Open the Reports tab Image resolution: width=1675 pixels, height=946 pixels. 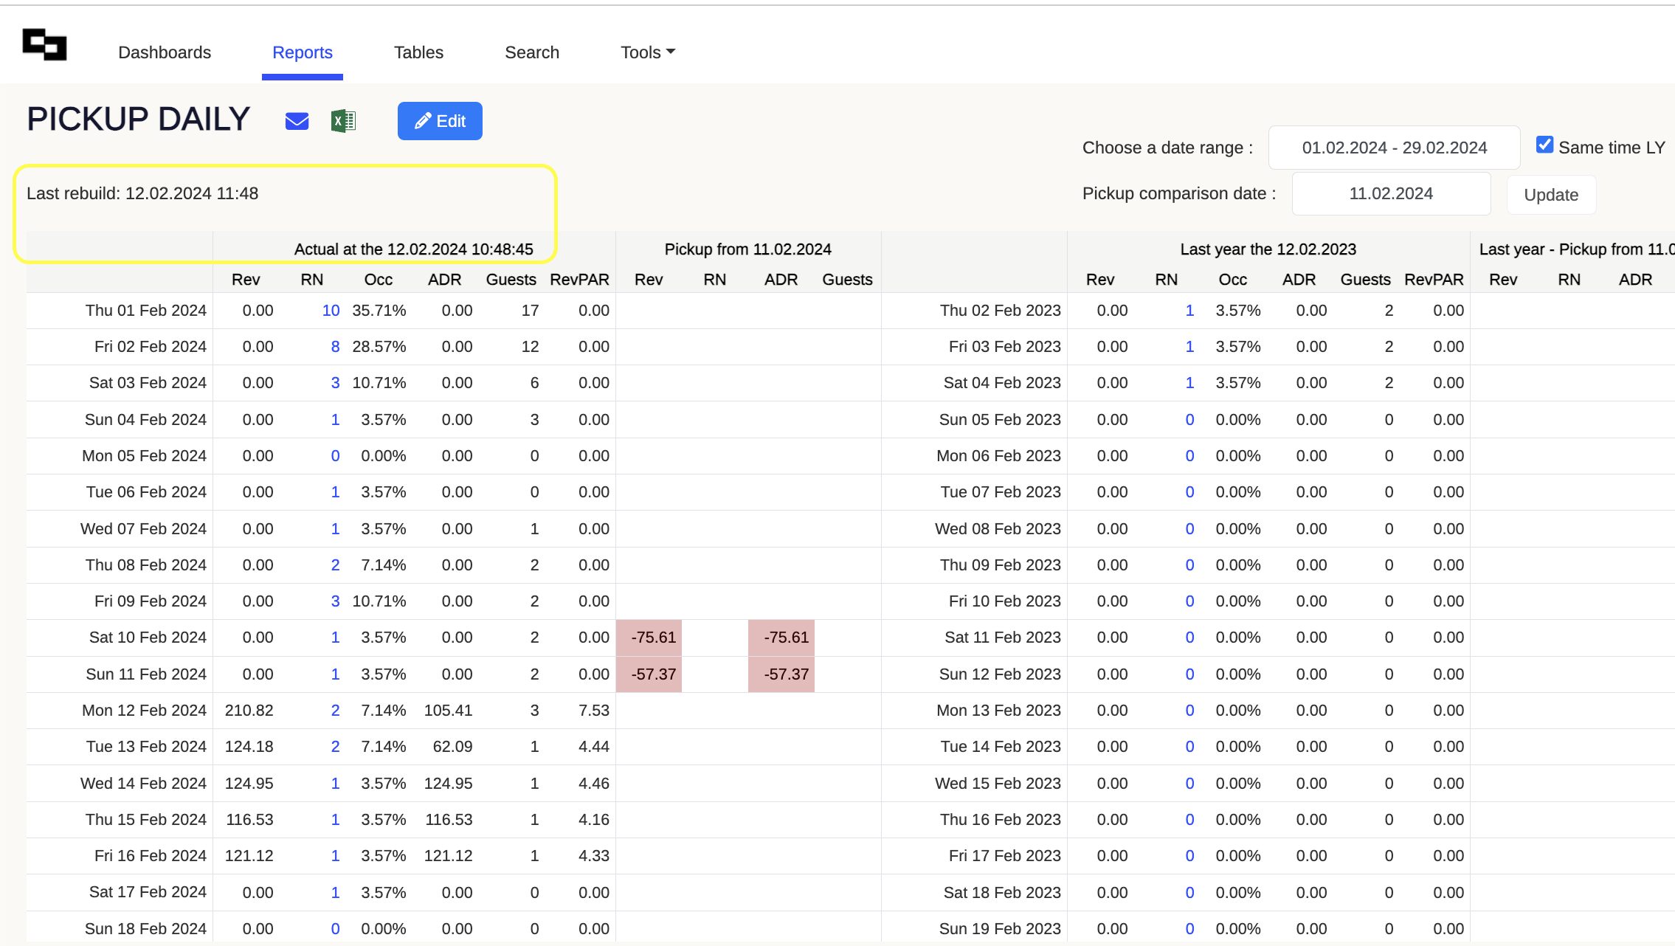pyautogui.click(x=303, y=52)
